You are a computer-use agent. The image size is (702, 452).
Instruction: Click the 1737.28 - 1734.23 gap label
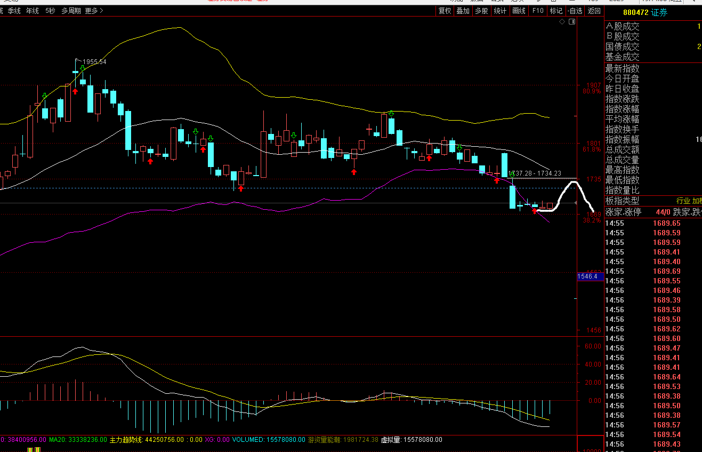pyautogui.click(x=535, y=173)
